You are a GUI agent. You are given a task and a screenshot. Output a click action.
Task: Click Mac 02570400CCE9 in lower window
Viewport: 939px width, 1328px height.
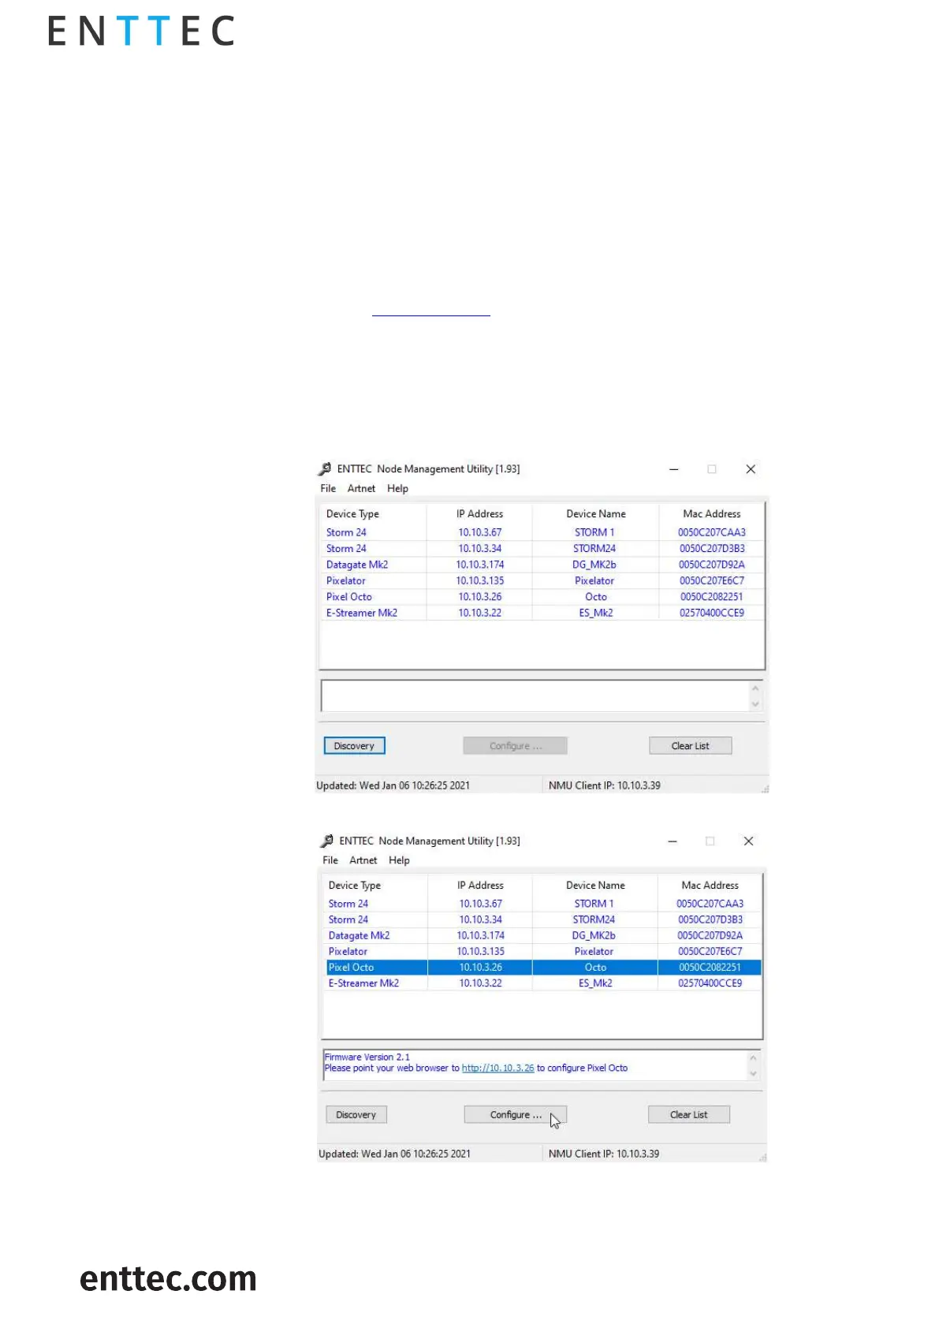point(710,983)
